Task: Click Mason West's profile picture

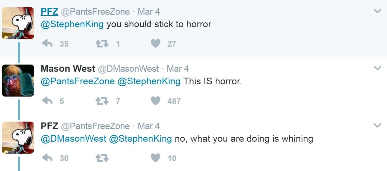Action: (x=18, y=80)
